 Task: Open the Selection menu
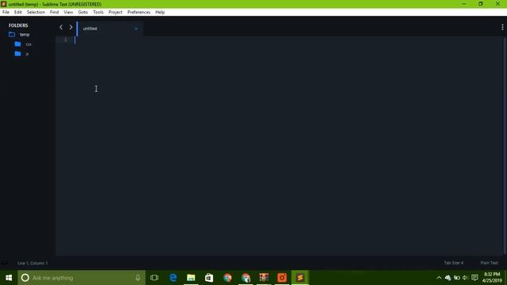(36, 13)
